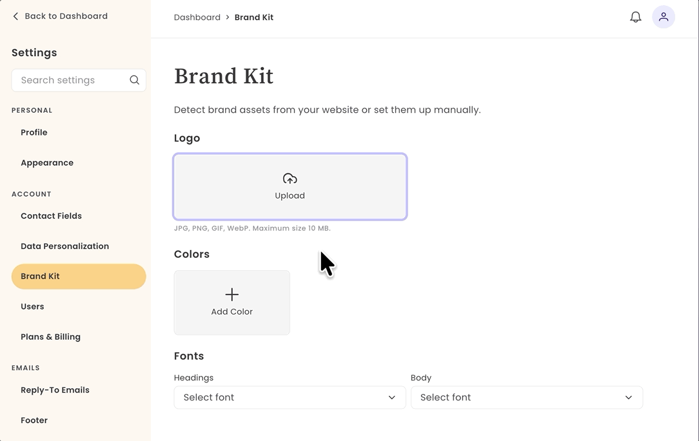Screen dimensions: 699x441
Task: Expand the Body font dropdown
Action: [x=526, y=397]
